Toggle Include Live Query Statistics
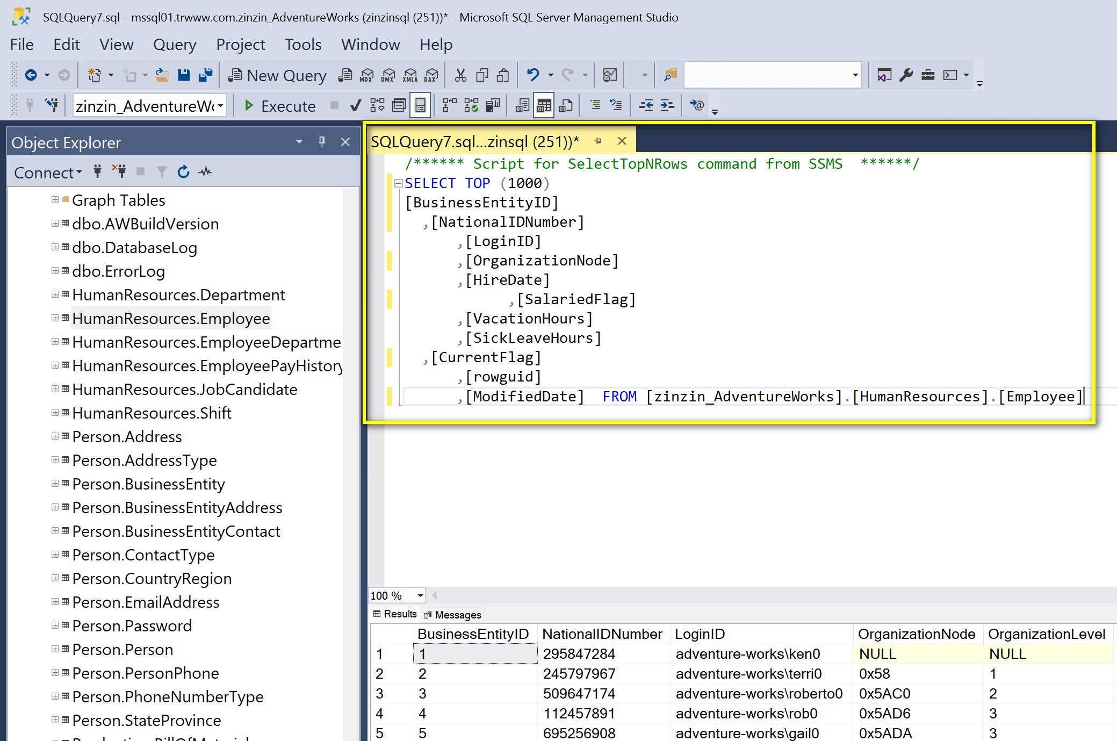Image resolution: width=1117 pixels, height=741 pixels. coord(471,105)
